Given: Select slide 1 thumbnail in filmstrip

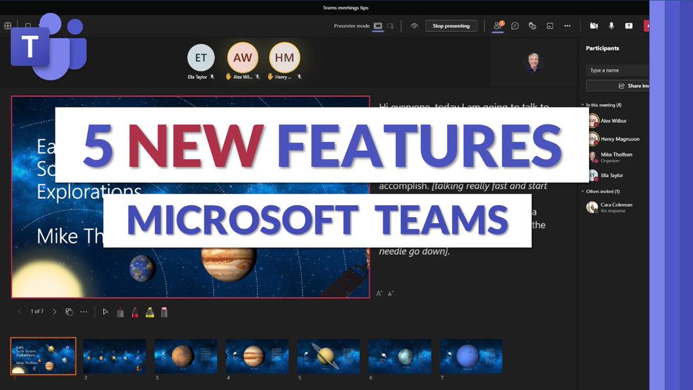Looking at the screenshot, I should pos(43,356).
